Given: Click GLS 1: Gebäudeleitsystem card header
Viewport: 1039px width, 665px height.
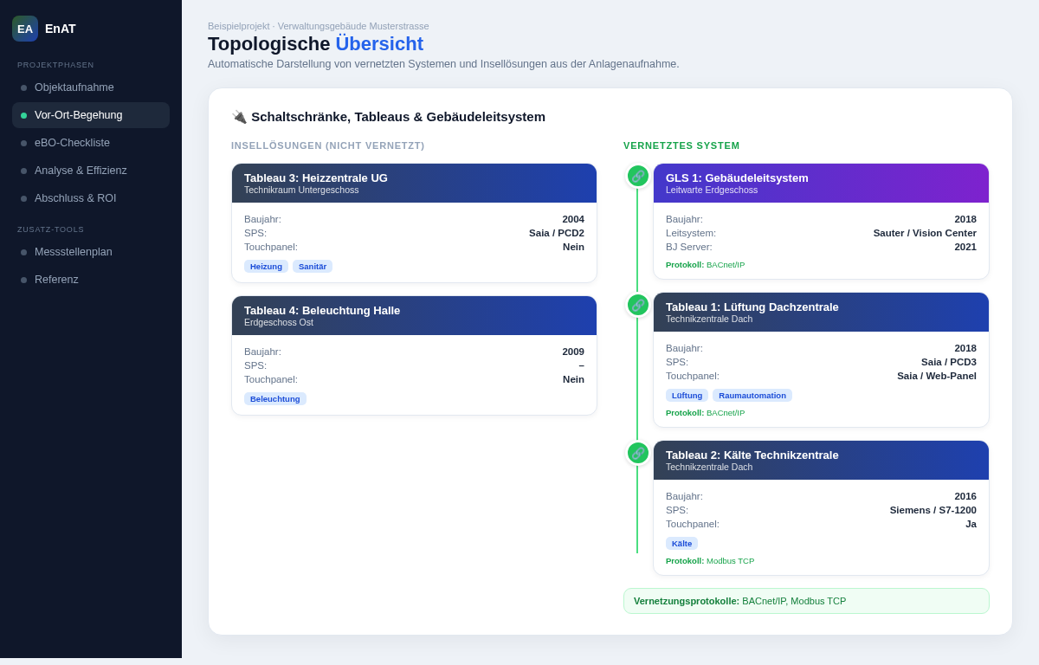Looking at the screenshot, I should (x=821, y=184).
